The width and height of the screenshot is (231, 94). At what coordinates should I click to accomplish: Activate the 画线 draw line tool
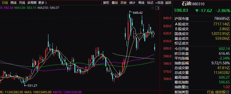(141, 3)
